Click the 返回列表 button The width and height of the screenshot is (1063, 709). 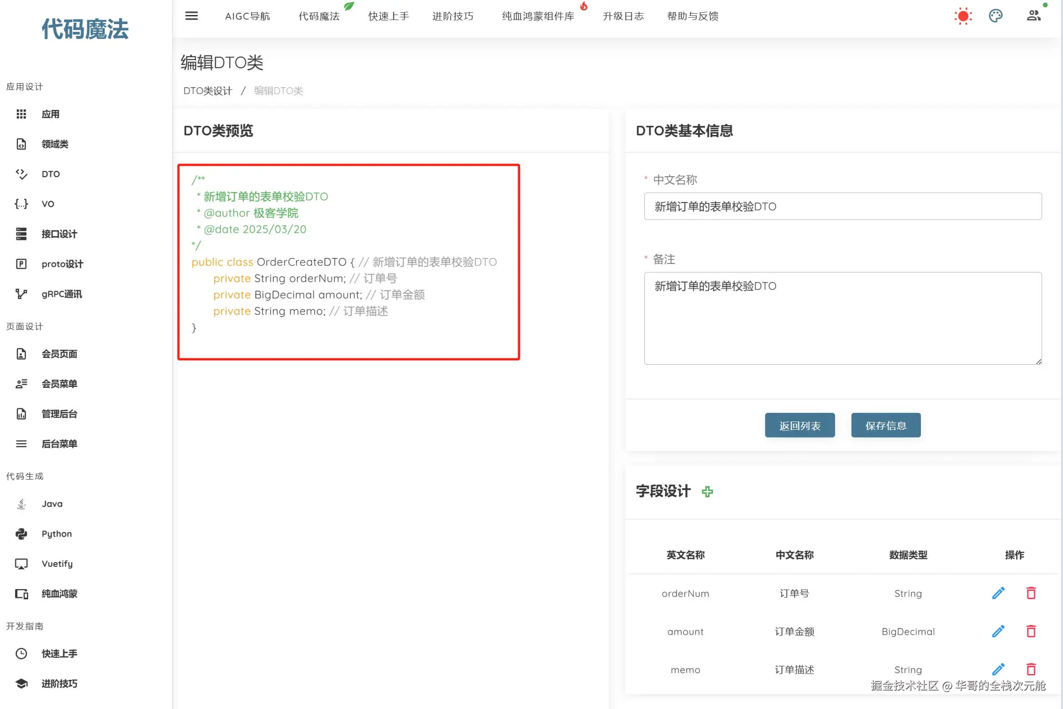click(x=800, y=426)
